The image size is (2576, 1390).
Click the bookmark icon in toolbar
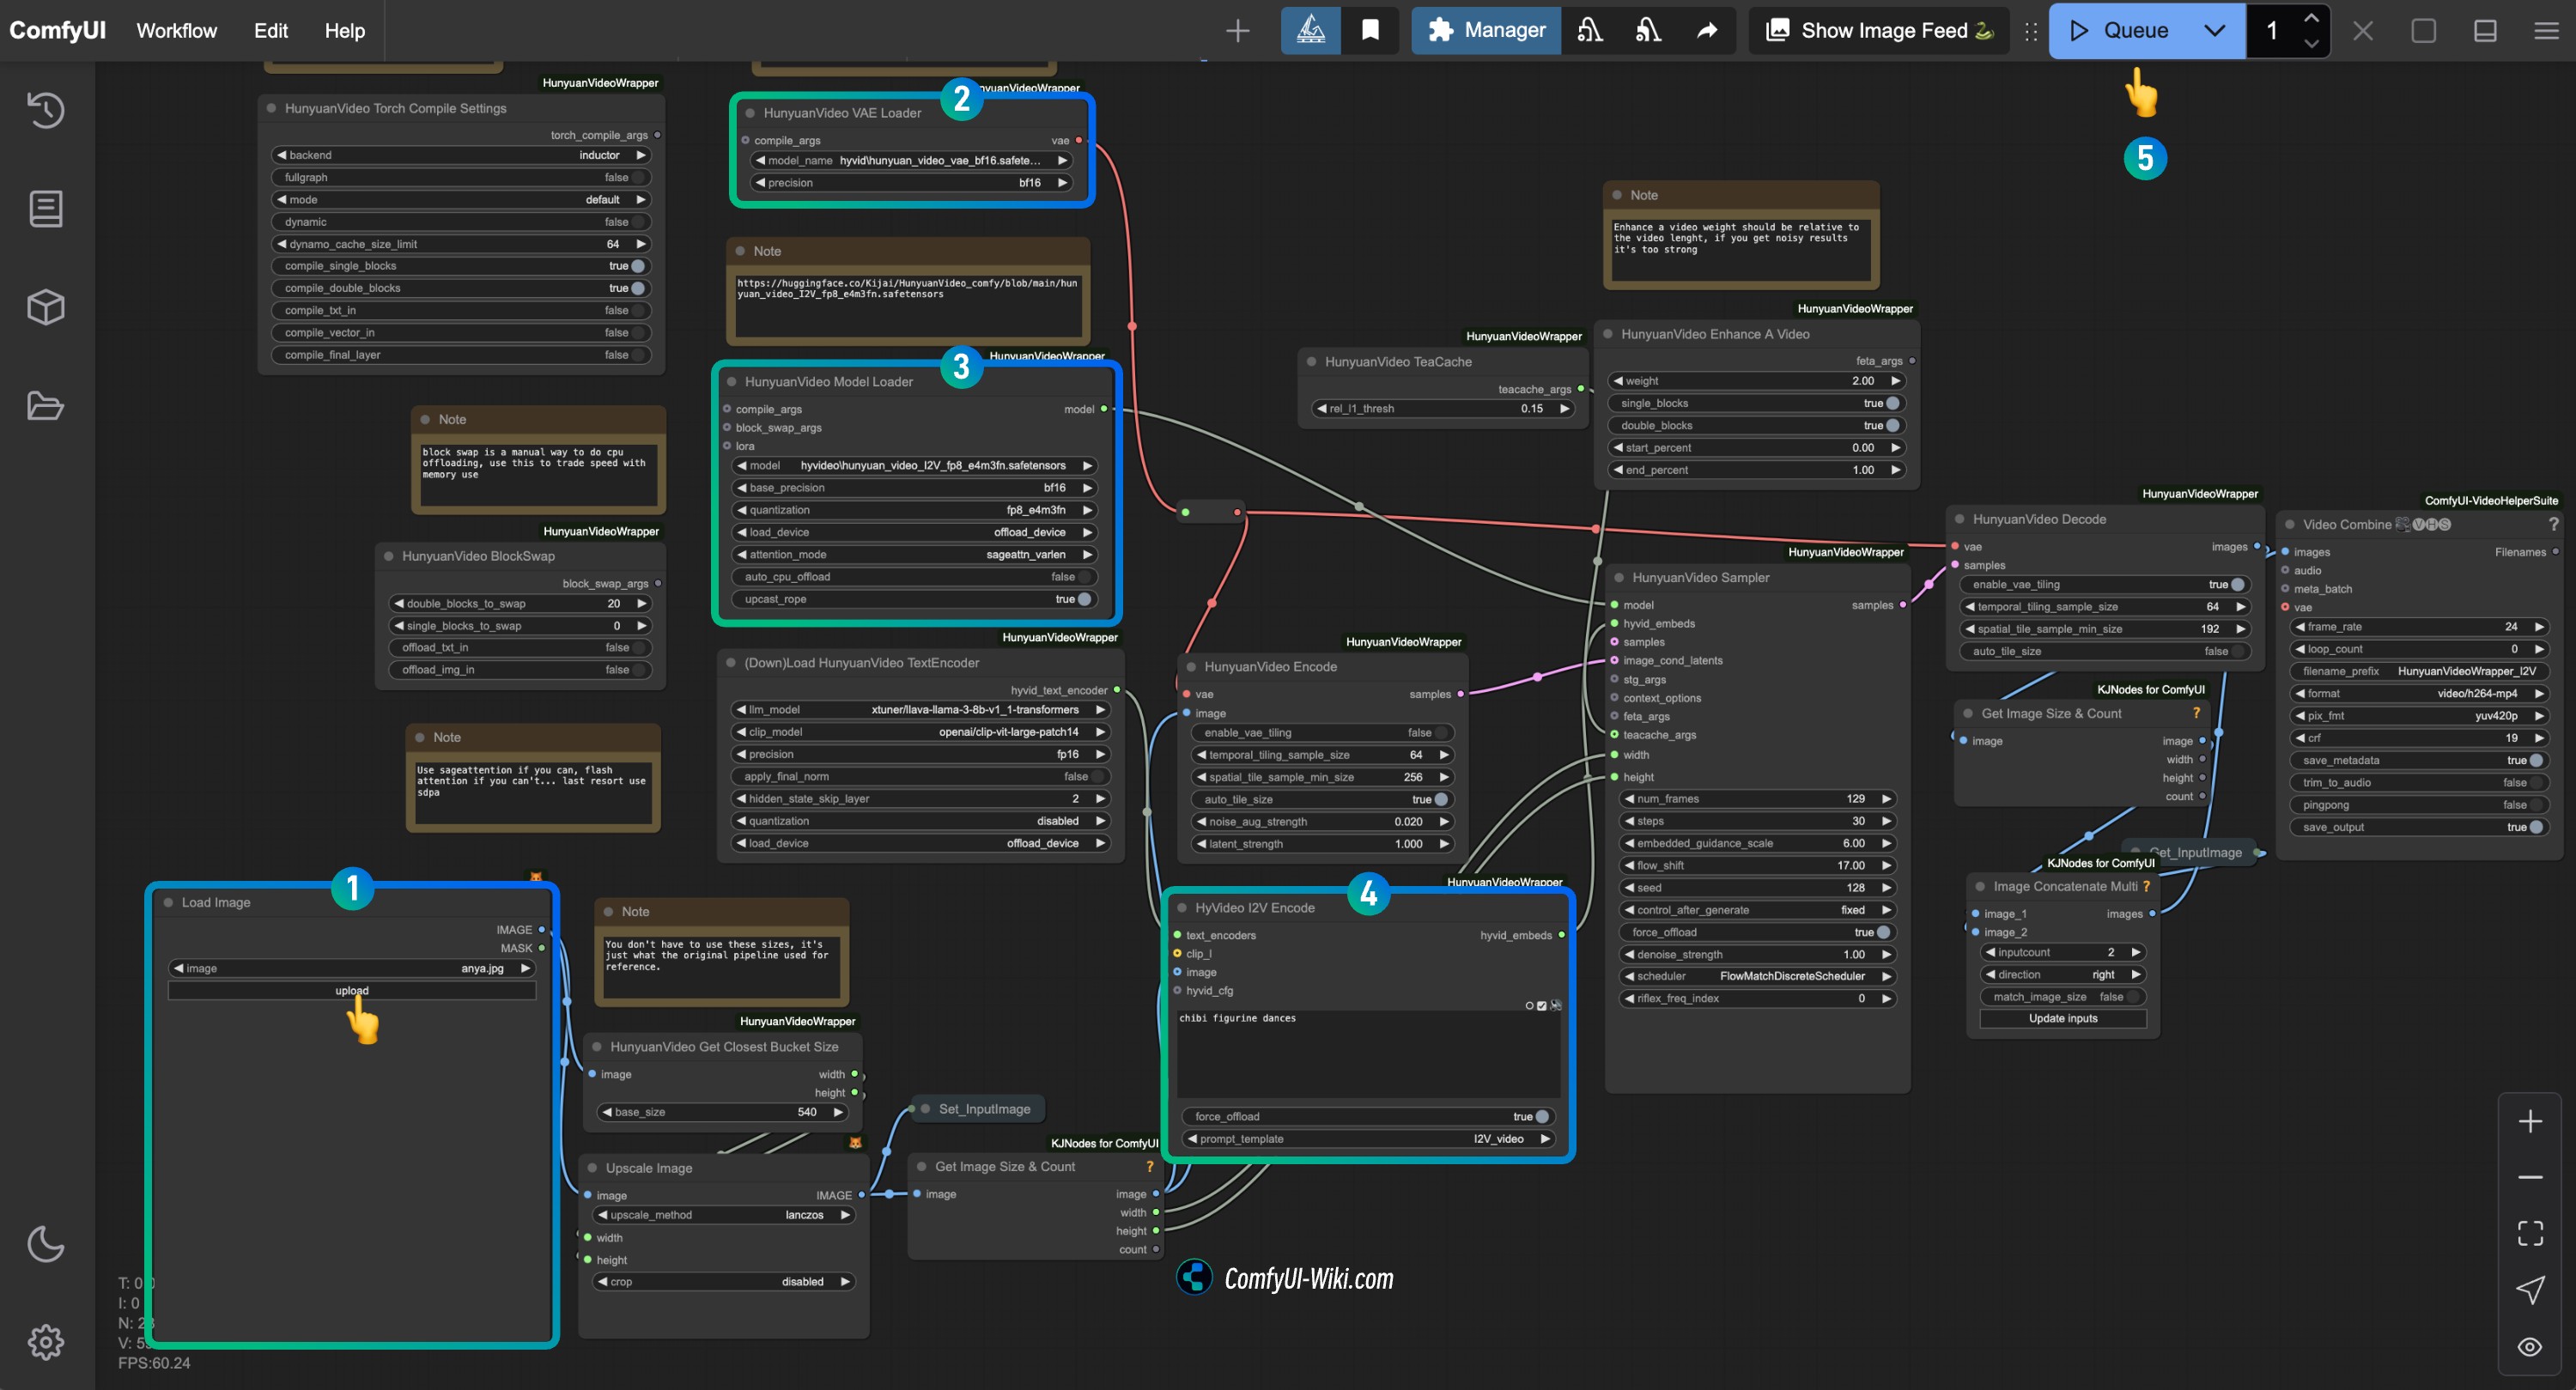(1371, 31)
